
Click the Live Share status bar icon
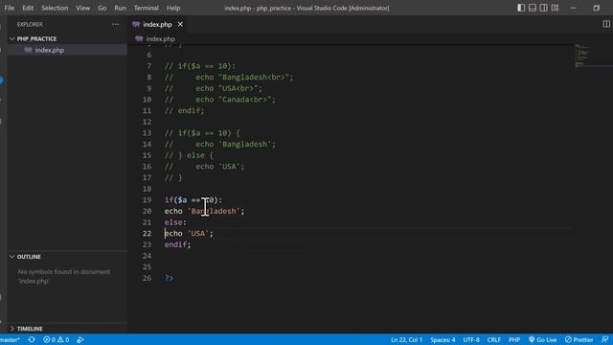coord(80,339)
